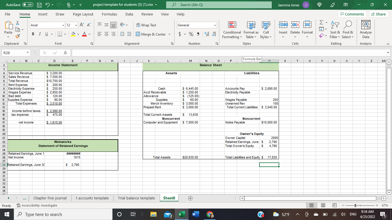392x220 pixels.
Task: Apply Percent Style number format
Action: click(x=191, y=34)
